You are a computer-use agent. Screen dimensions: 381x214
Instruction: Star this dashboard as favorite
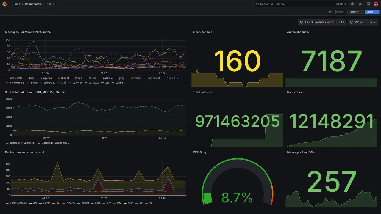pos(330,12)
